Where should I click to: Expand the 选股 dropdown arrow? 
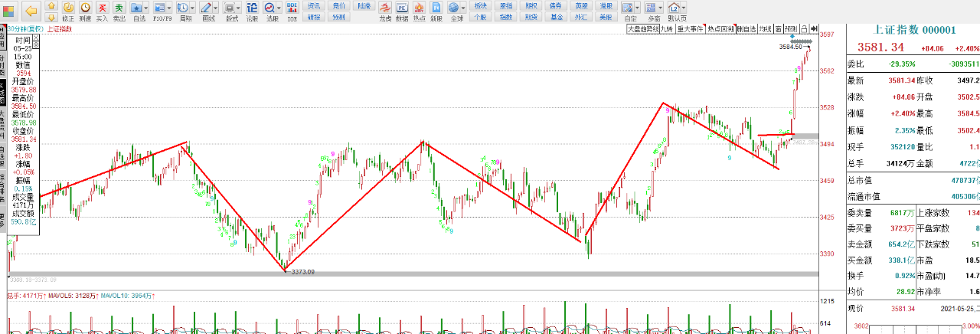[280, 8]
